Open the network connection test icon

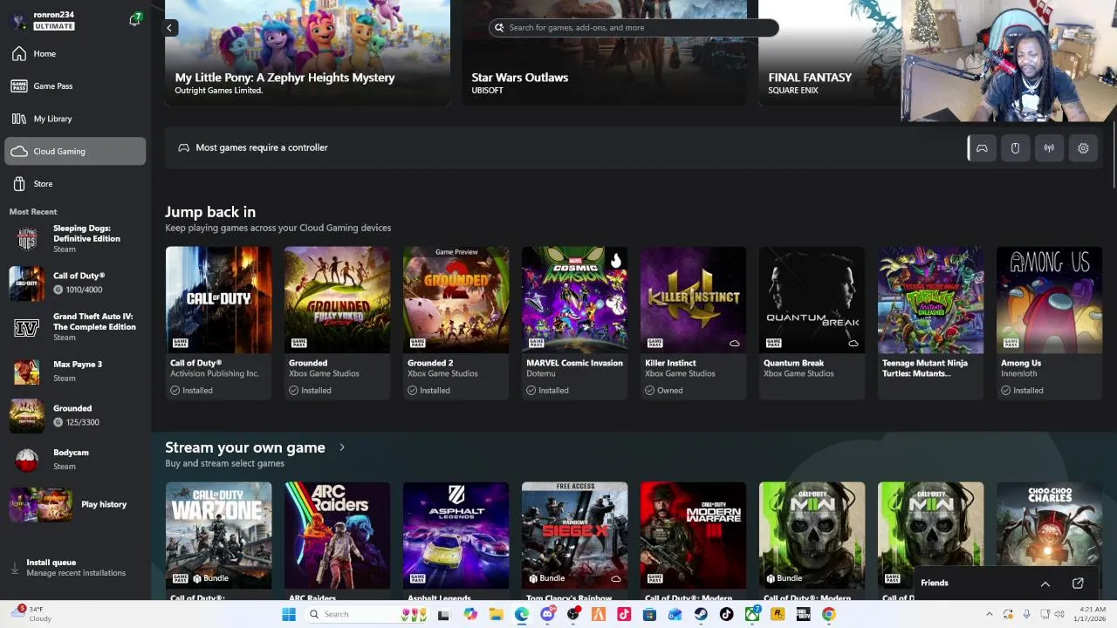pos(1049,148)
